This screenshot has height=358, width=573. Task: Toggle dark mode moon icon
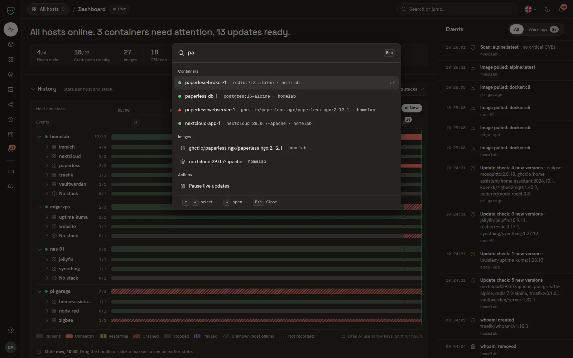tap(547, 9)
